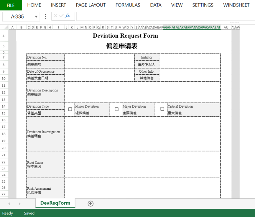
Task: Click the empty Deviation Description cell
Action: click(x=142, y=92)
